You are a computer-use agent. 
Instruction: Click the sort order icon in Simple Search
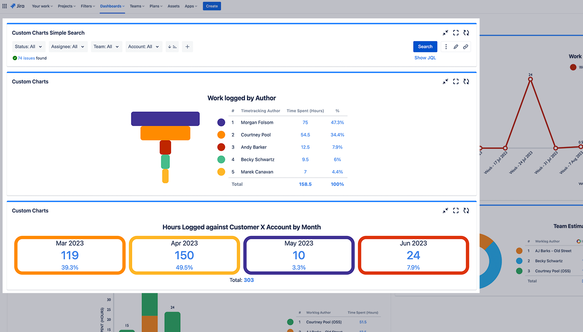[172, 47]
